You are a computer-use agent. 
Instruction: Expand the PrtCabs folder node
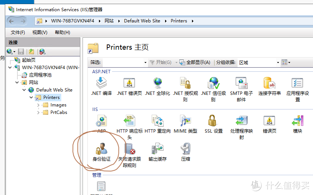coord(38,112)
